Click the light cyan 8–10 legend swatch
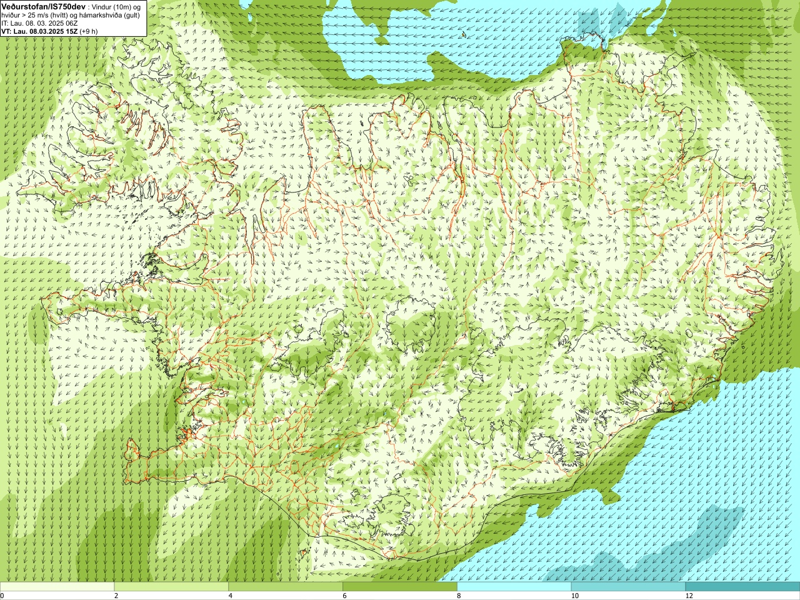The height and width of the screenshot is (600, 800). pos(514,587)
